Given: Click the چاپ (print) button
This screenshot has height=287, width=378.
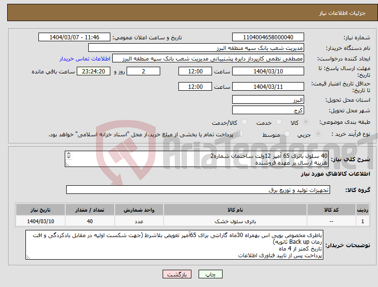Looking at the screenshot, I should (x=210, y=274).
